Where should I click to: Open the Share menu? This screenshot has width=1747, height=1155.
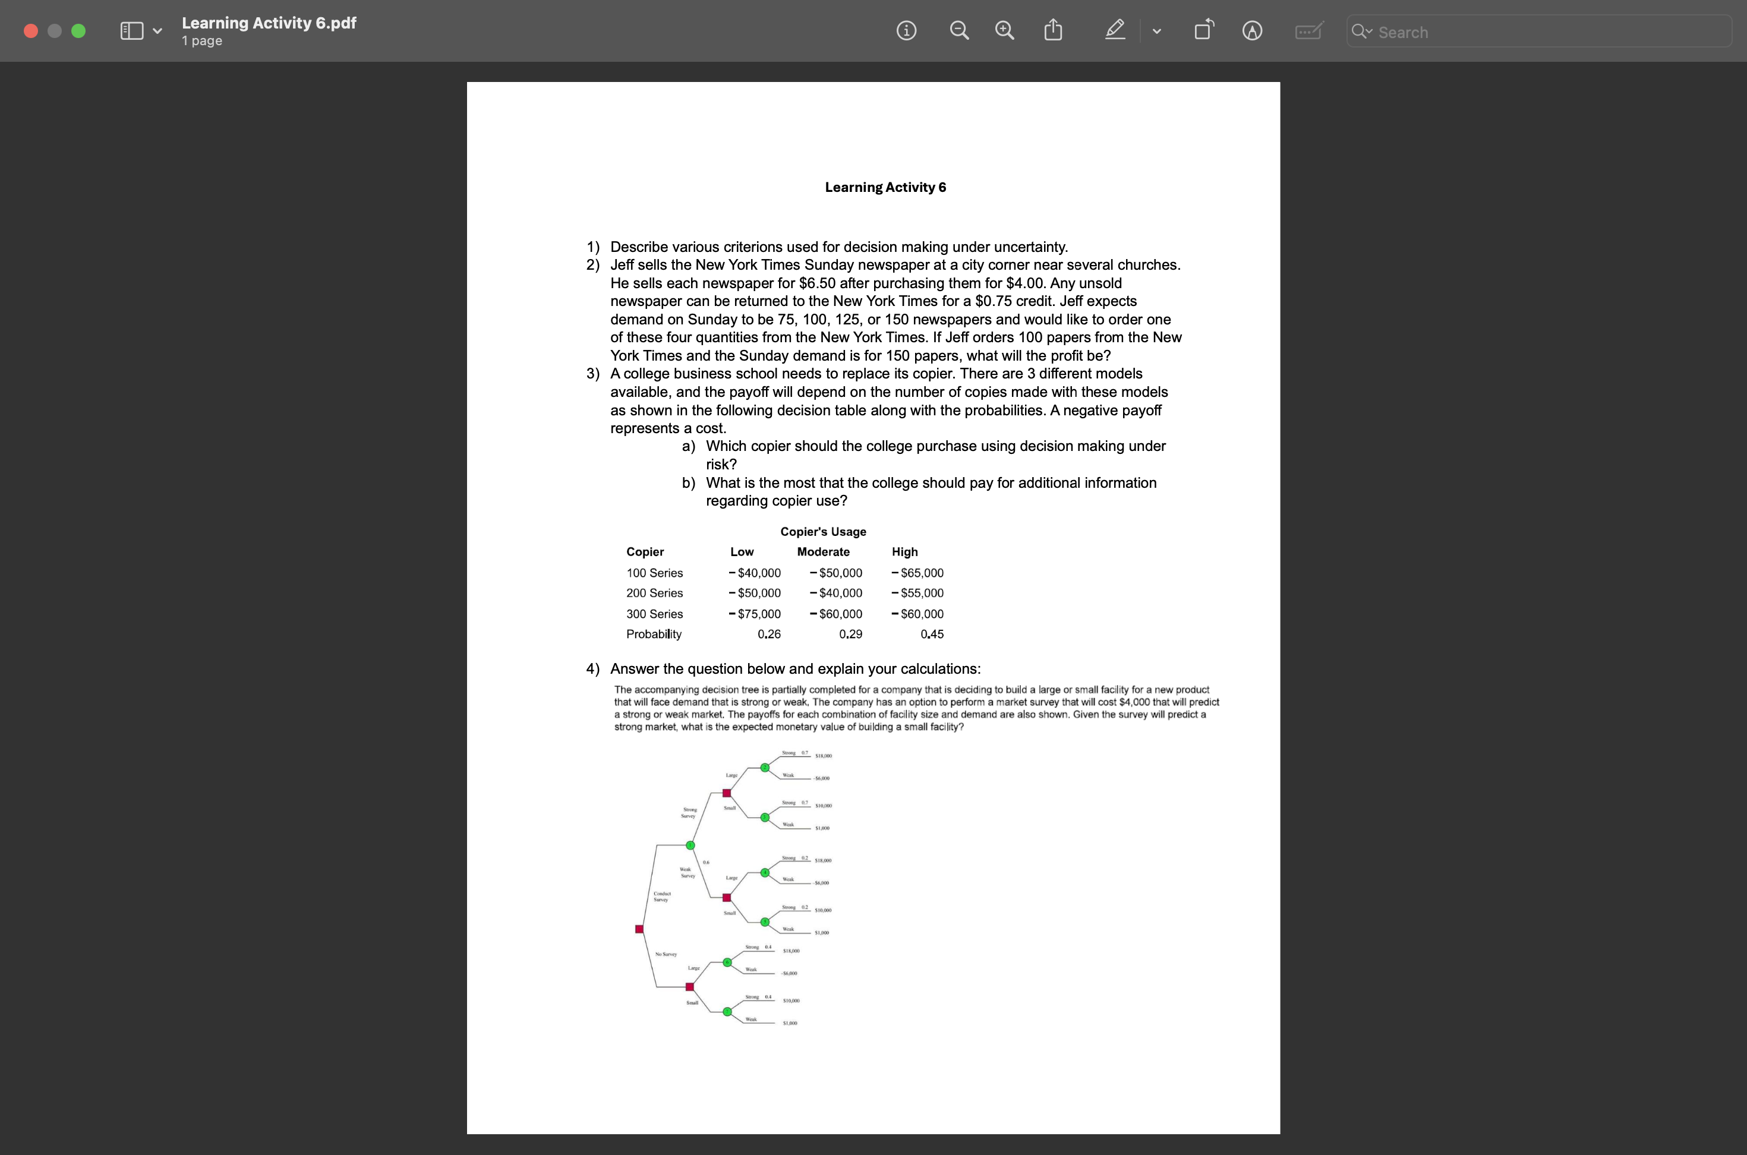pyautogui.click(x=1052, y=30)
